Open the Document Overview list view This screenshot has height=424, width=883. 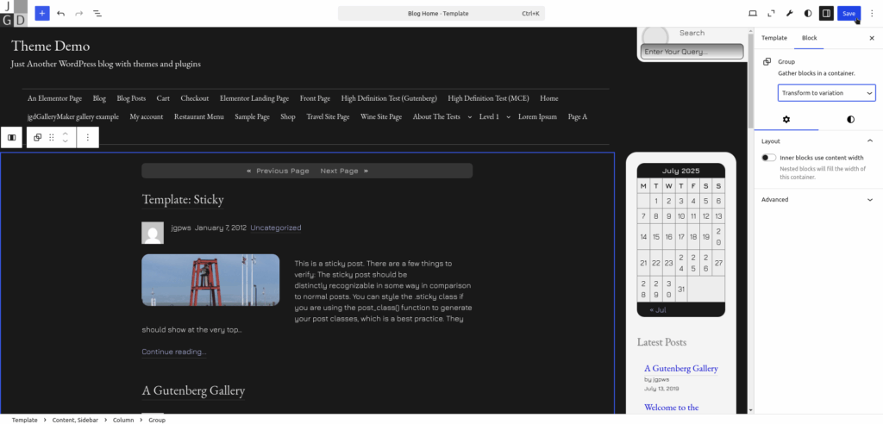(97, 14)
